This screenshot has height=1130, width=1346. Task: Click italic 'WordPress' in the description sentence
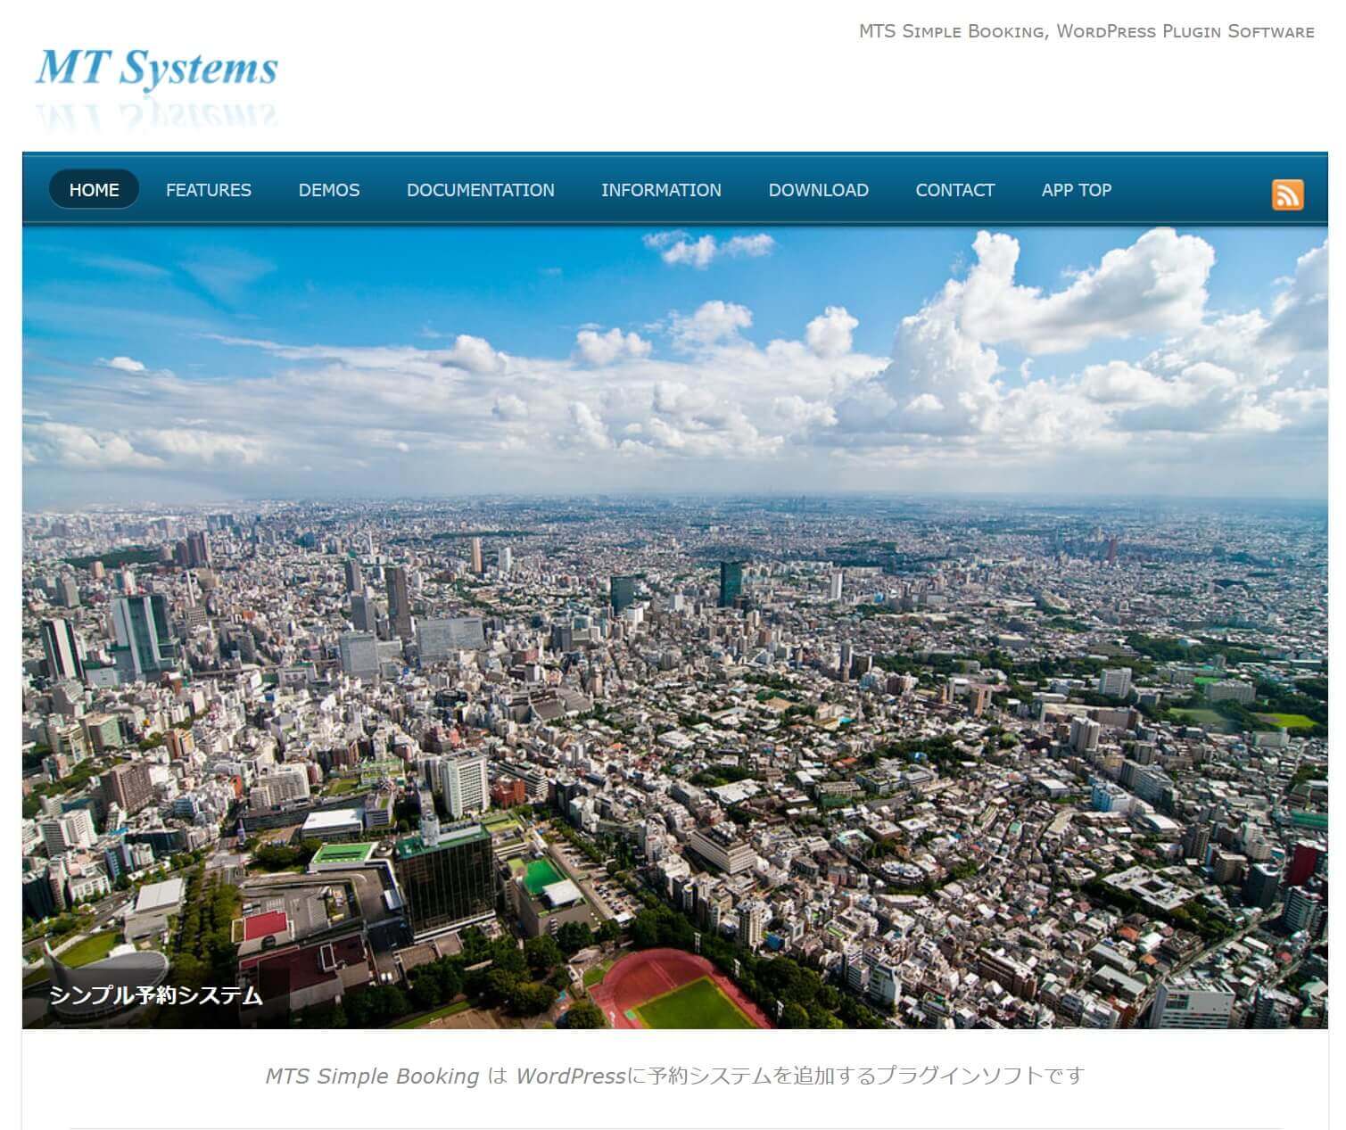pos(570,1076)
